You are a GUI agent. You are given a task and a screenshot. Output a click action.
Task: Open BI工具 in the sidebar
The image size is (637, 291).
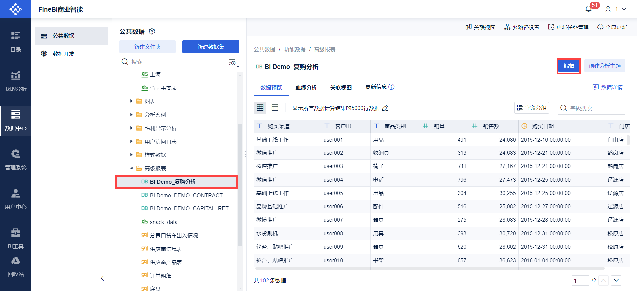click(x=16, y=239)
